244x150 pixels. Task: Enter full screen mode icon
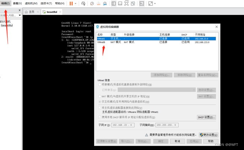127,3
